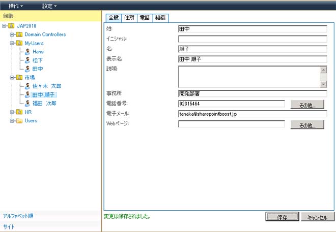Click the 市場 folder icon
Viewport: 336px width, 232px height.
[19, 78]
